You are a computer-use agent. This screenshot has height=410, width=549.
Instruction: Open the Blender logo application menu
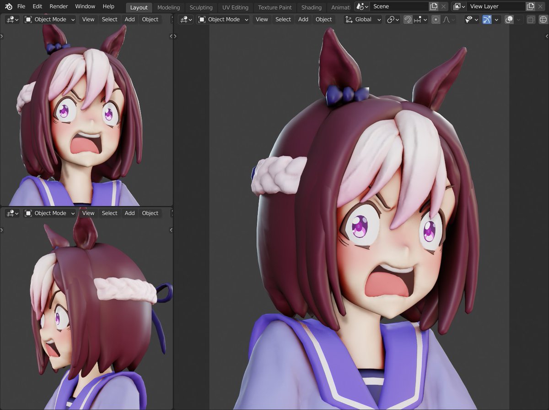pyautogui.click(x=9, y=6)
